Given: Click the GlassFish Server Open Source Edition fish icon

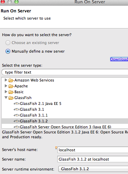Looking at the screenshot, I should [x=16, y=127].
